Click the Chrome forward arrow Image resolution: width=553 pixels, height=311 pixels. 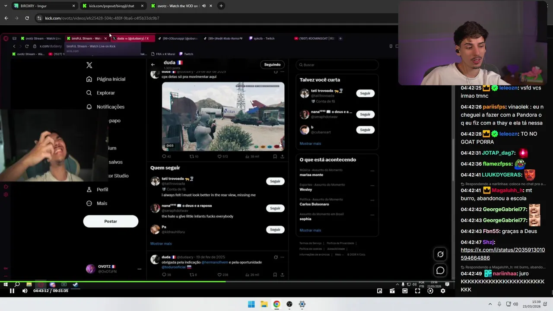coord(16,18)
